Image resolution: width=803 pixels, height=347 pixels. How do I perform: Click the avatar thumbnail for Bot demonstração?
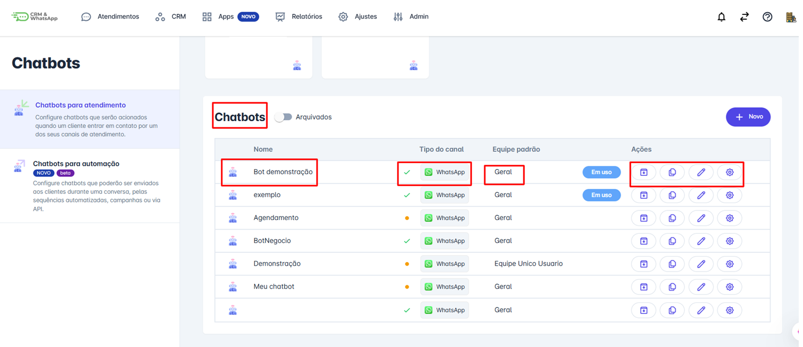pyautogui.click(x=233, y=172)
